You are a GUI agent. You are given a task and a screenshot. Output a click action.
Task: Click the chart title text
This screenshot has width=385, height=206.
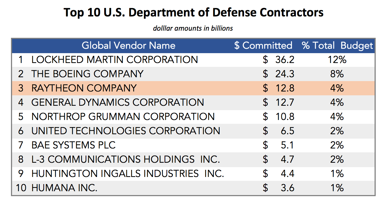coord(193,12)
